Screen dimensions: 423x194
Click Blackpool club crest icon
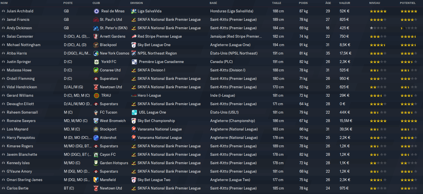click(96, 45)
